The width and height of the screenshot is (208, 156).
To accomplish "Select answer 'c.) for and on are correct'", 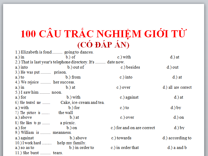I will (x=133, y=128).
